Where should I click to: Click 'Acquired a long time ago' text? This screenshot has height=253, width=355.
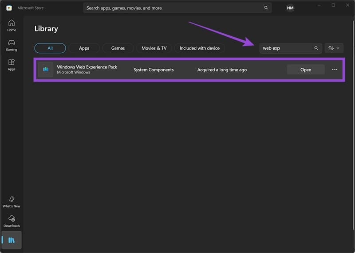pos(222,70)
